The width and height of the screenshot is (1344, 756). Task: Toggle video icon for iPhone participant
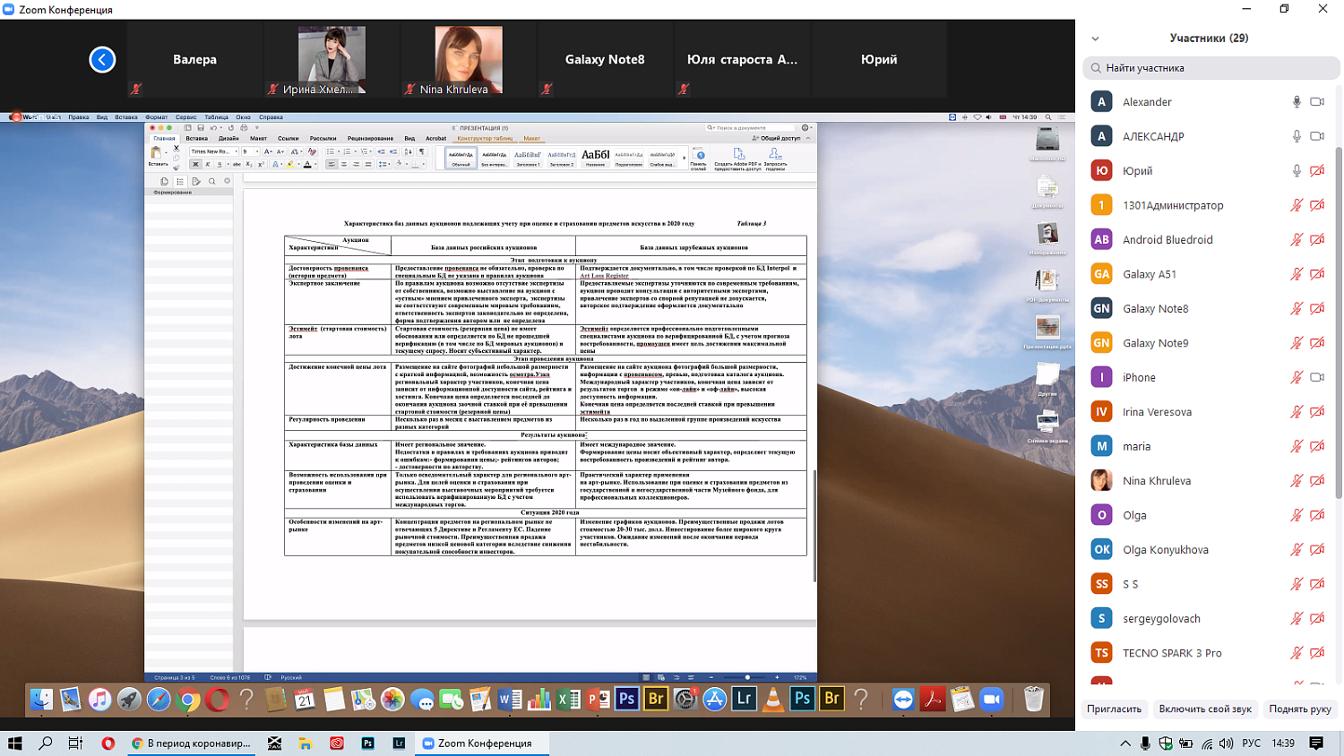click(x=1317, y=378)
